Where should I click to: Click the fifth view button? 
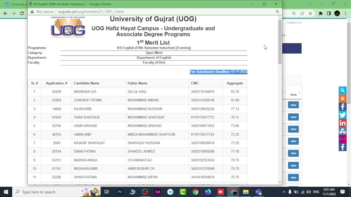[293, 153]
